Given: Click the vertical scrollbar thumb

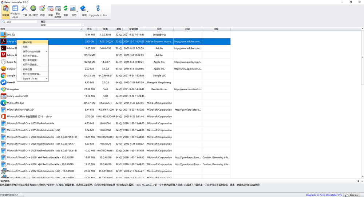Looking at the screenshot, I should click(x=363, y=58).
